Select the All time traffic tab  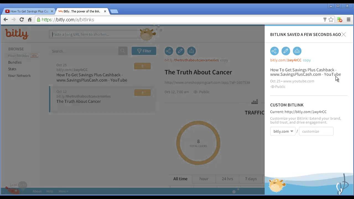[180, 179]
